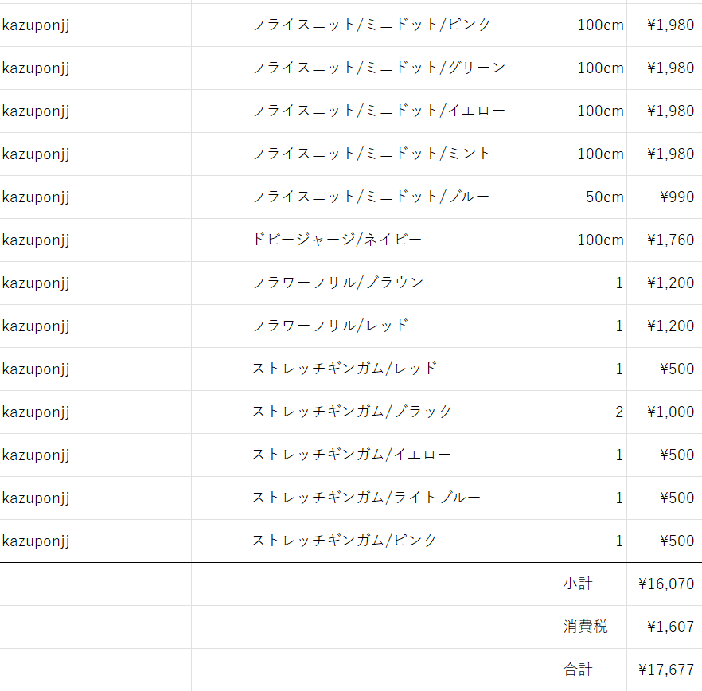Screen dimensions: 702x691
Task: Click the ¥1,000 price cell
Action: (665, 412)
